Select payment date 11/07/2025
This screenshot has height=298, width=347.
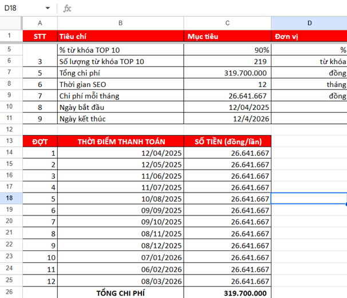[x=121, y=187]
